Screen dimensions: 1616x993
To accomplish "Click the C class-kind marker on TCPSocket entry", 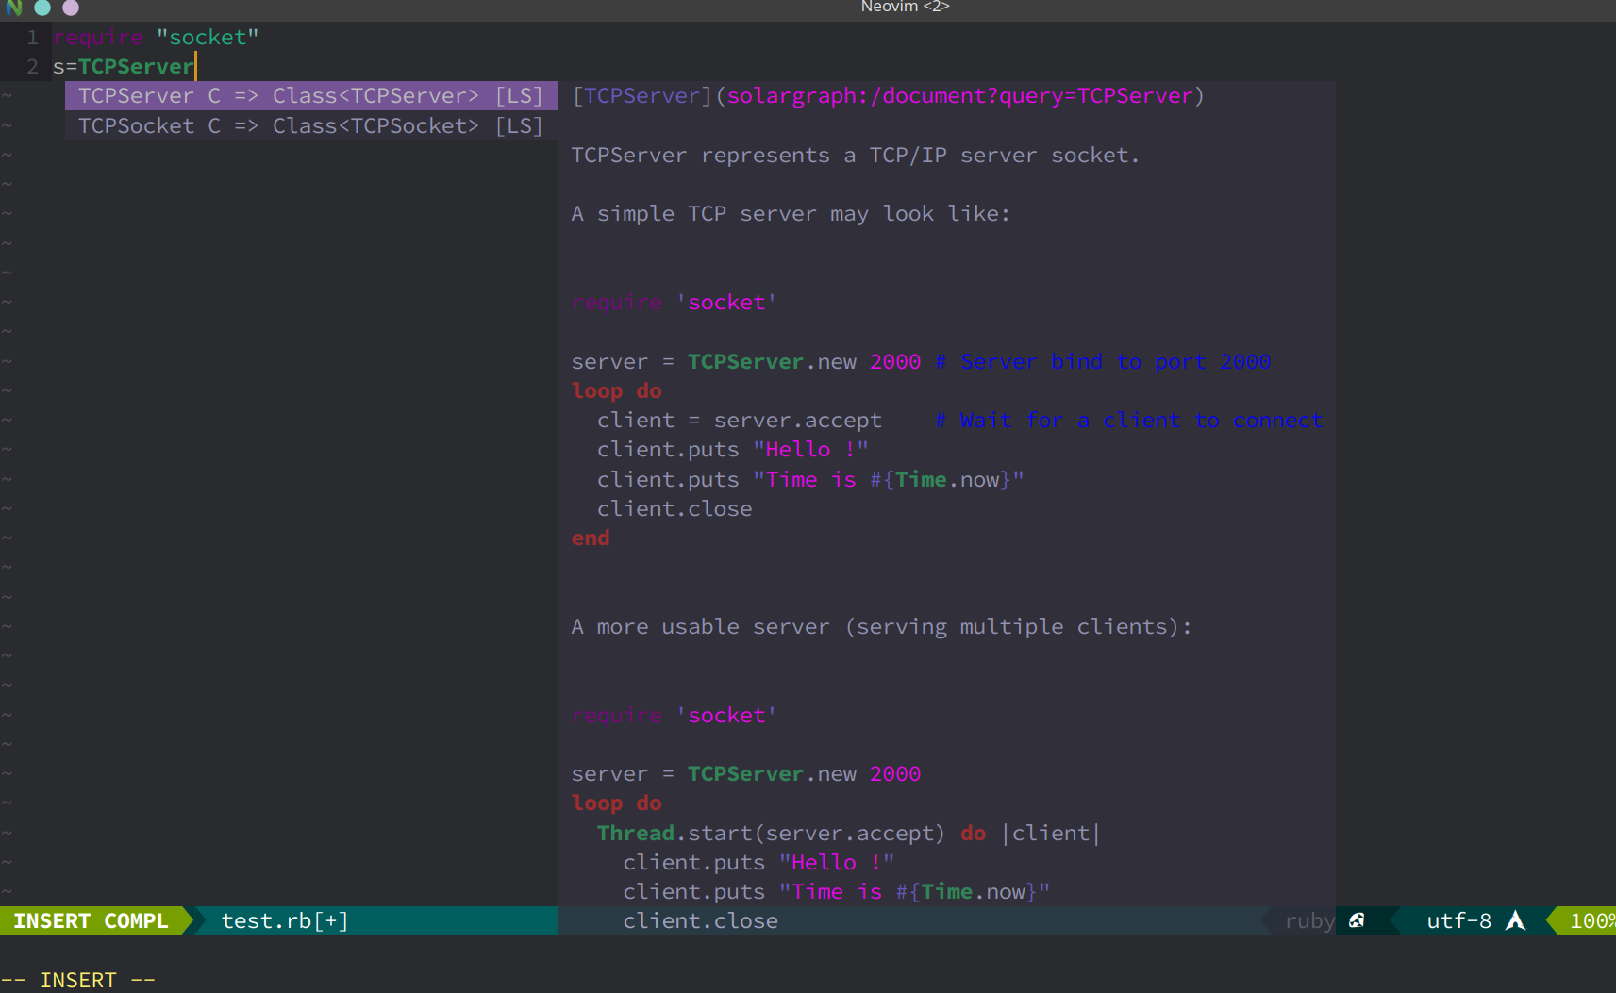I will 214,124.
